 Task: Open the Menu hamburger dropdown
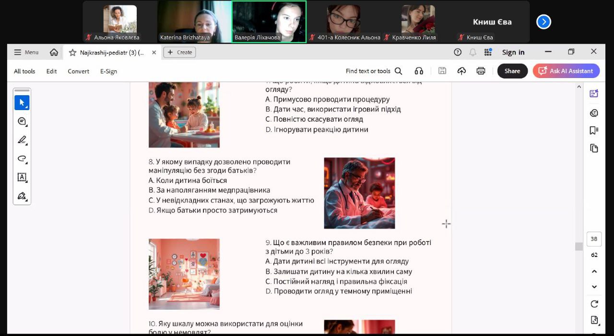[x=26, y=52]
